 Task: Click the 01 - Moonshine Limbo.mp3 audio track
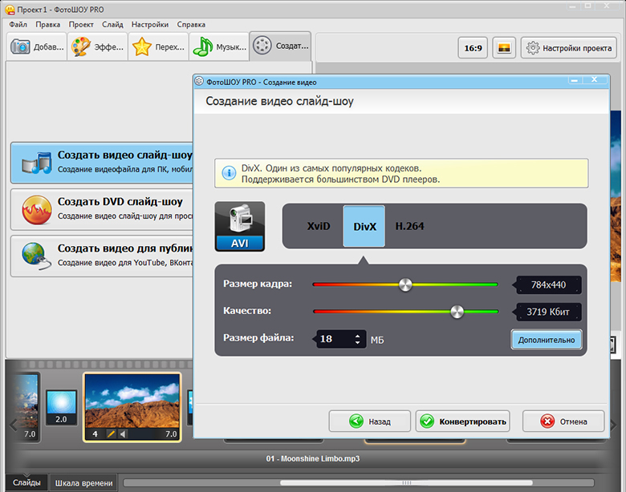pos(313,458)
